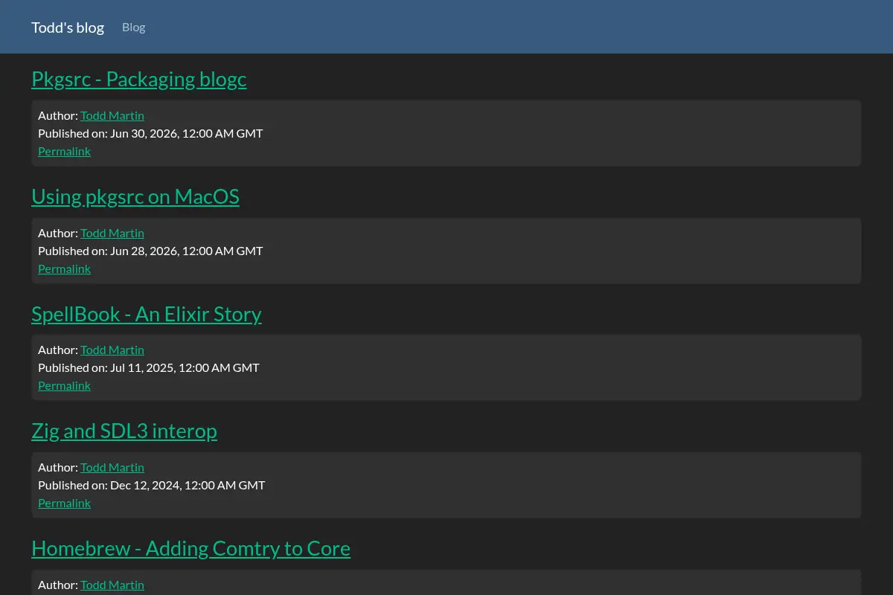Viewport: 893px width, 595px height.
Task: Click the date Jul 11, 2025, 12:00 AM GMT
Action: point(185,367)
